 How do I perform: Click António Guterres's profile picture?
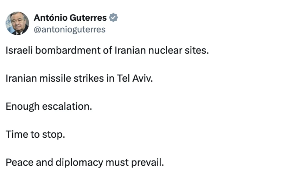17,23
